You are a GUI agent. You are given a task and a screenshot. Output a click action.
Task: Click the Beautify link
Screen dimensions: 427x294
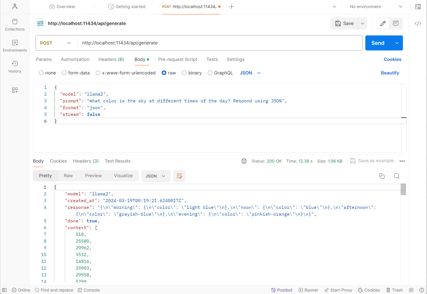coord(390,73)
